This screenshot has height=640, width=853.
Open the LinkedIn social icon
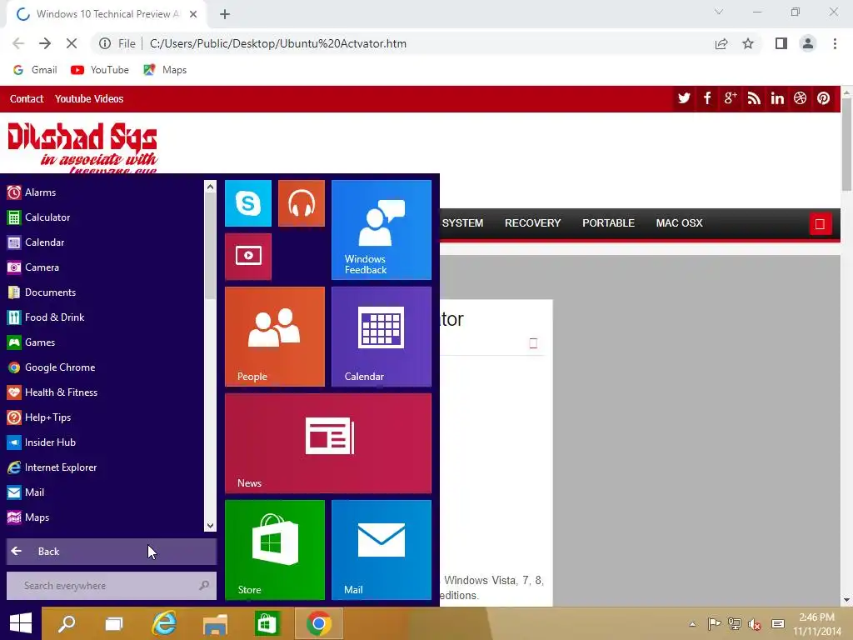[777, 98]
